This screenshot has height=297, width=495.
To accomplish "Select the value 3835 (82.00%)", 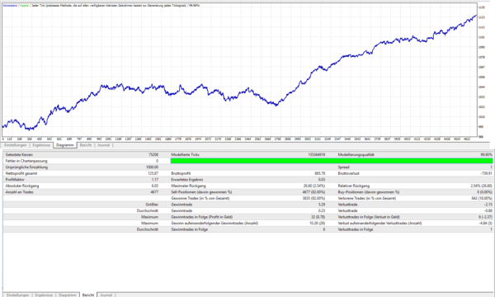I will click(x=313, y=198).
